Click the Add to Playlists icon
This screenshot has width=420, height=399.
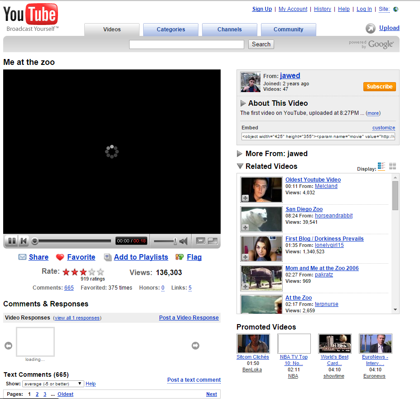pyautogui.click(x=108, y=257)
